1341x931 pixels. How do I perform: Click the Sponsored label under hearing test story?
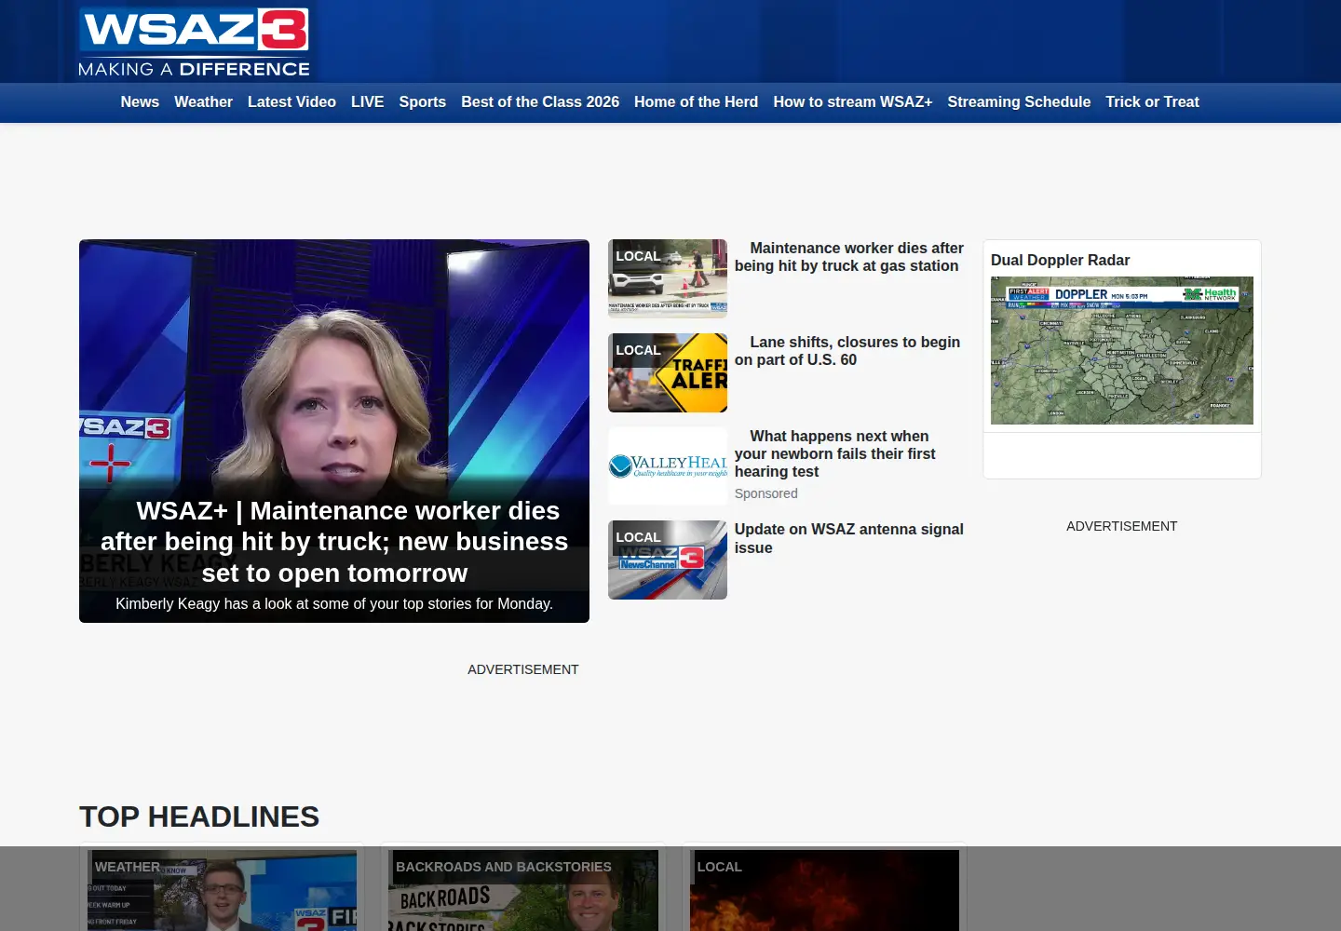[x=765, y=493]
